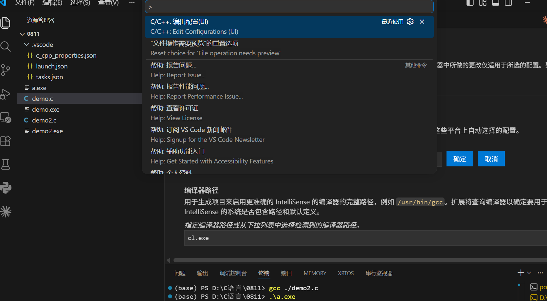Screen dimensions: 547x301
Task: Create a new terminal with plus icon
Action: [520, 273]
